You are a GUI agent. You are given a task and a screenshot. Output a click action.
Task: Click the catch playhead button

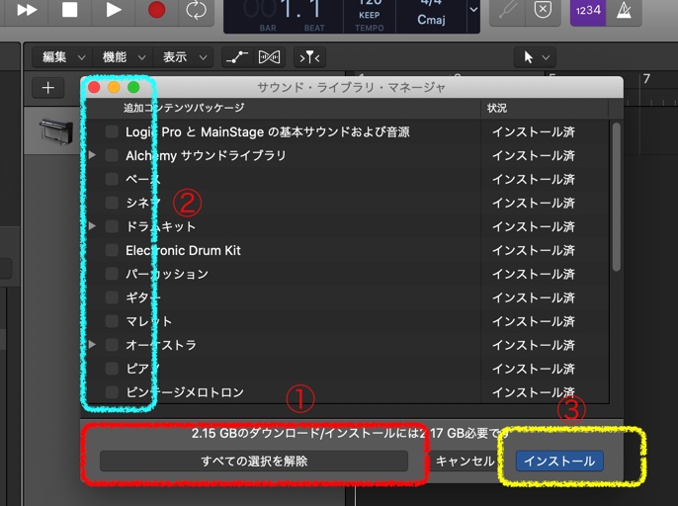click(309, 57)
